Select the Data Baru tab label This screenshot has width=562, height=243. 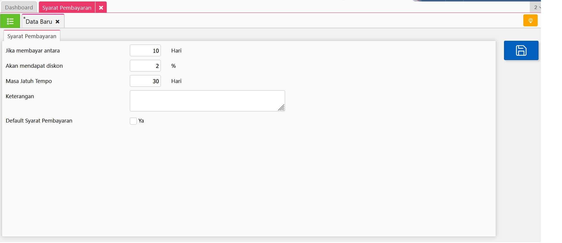(39, 22)
